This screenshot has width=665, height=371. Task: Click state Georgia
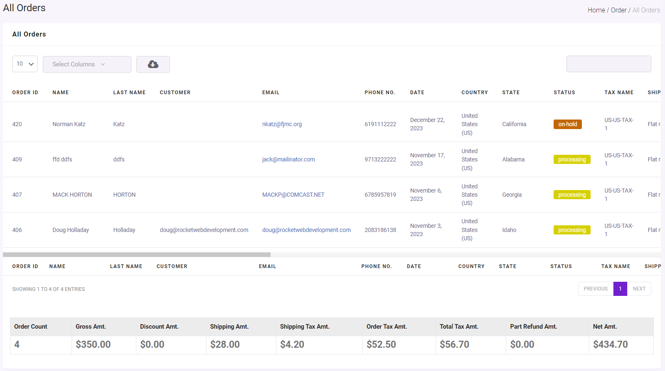click(512, 195)
